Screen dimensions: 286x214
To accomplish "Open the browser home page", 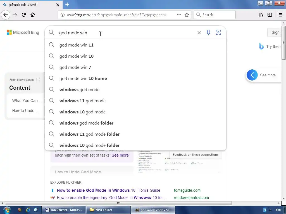I will tap(33, 15).
